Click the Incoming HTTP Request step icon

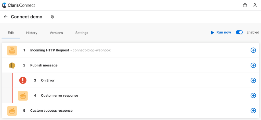[x=12, y=50]
